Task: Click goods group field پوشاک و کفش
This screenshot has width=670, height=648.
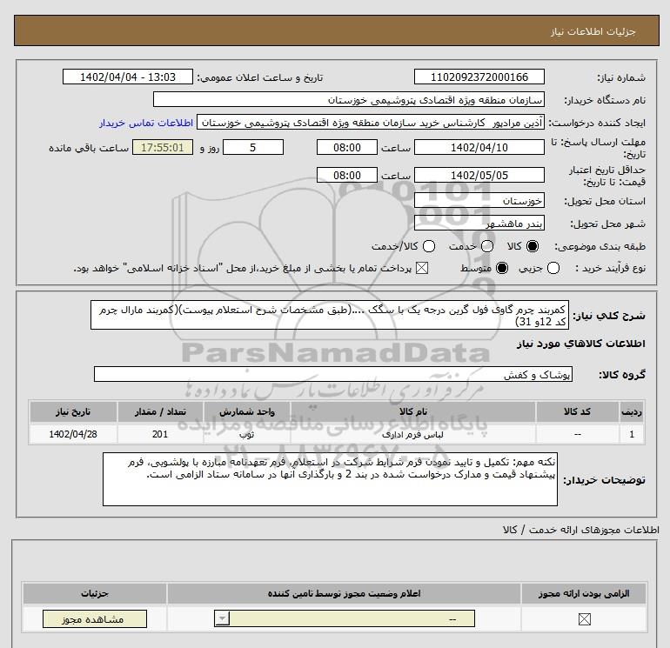Action: click(x=333, y=374)
